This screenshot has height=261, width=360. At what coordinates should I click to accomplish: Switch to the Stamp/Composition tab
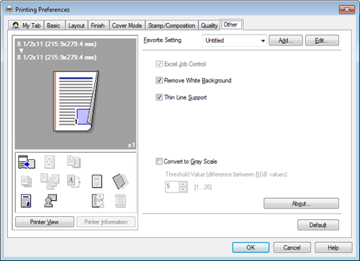(171, 25)
